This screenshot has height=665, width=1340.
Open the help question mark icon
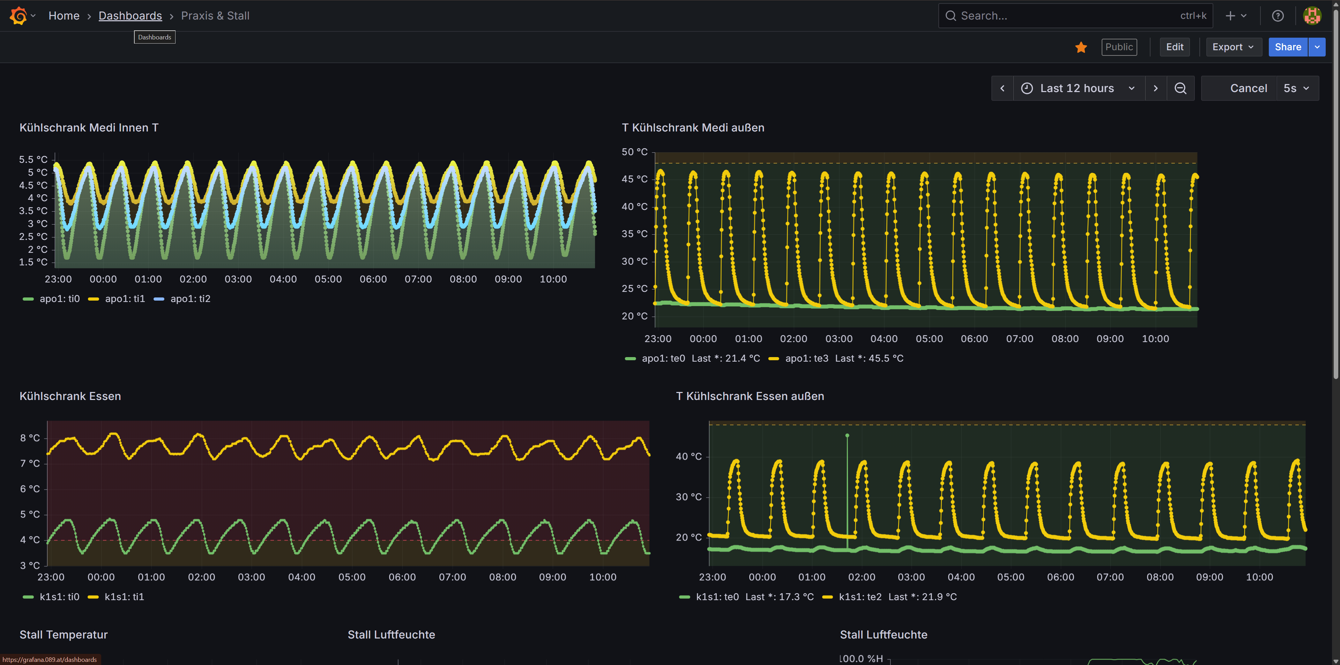pyautogui.click(x=1278, y=16)
